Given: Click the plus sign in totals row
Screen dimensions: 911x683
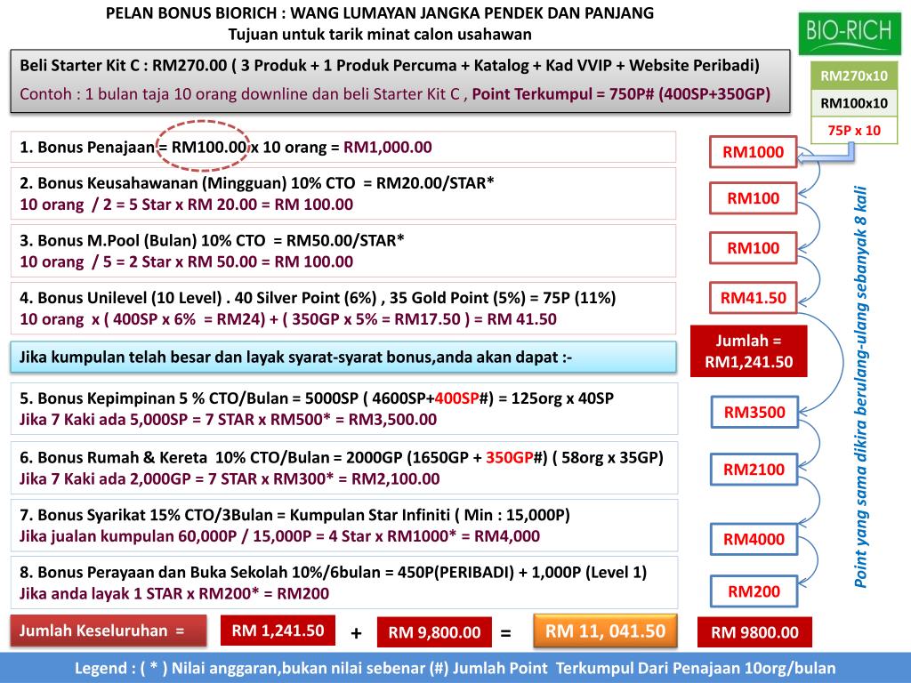Looking at the screenshot, I should (x=356, y=632).
